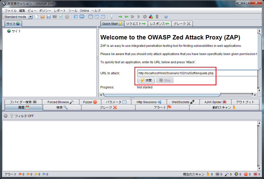Select the サイト root tree node
Screen dimensions: 264x179
click(x=14, y=31)
